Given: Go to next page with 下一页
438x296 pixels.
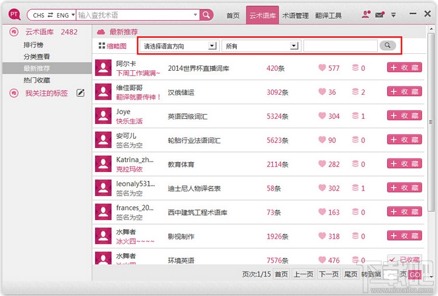Looking at the screenshot, I should 329,274.
